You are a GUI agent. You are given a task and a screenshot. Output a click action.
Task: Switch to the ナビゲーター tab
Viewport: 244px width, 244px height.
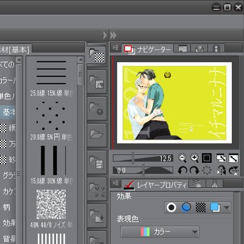(148, 49)
